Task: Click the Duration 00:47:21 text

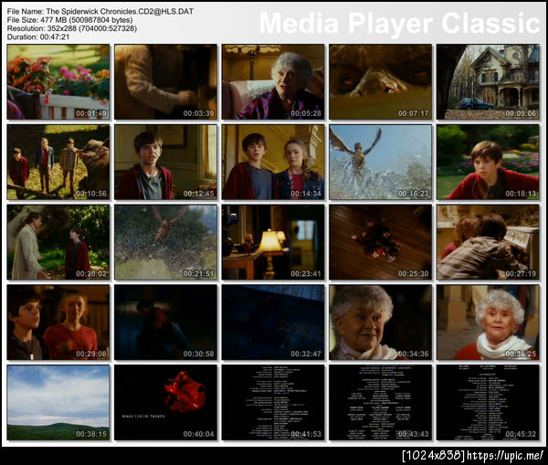Action: coord(38,37)
